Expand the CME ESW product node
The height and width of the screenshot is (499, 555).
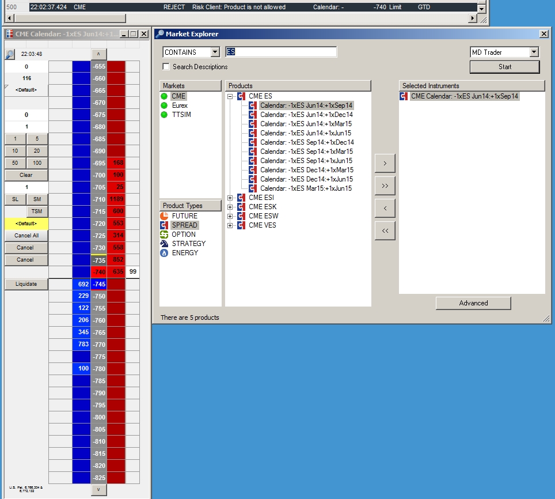click(x=230, y=216)
